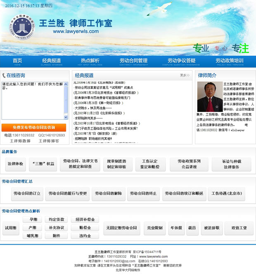Click the 试用期 hot topic button
This screenshot has width=256, height=276.
[10, 228]
